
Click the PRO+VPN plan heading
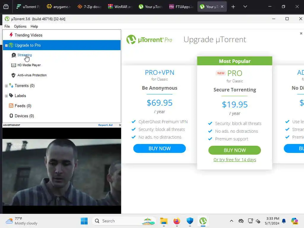click(x=159, y=72)
